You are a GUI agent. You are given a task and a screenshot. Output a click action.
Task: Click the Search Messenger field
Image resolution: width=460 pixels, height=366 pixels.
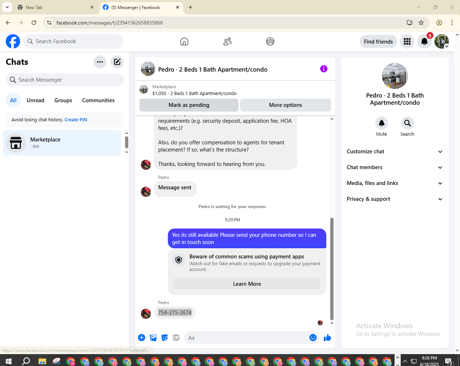click(x=65, y=80)
